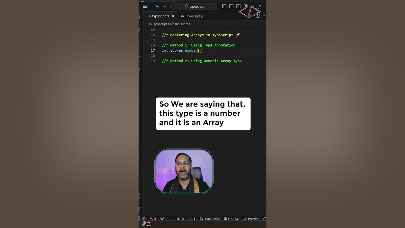The height and width of the screenshot is (228, 405).
Task: Select the typscript.ts tab
Action: pyautogui.click(x=158, y=16)
